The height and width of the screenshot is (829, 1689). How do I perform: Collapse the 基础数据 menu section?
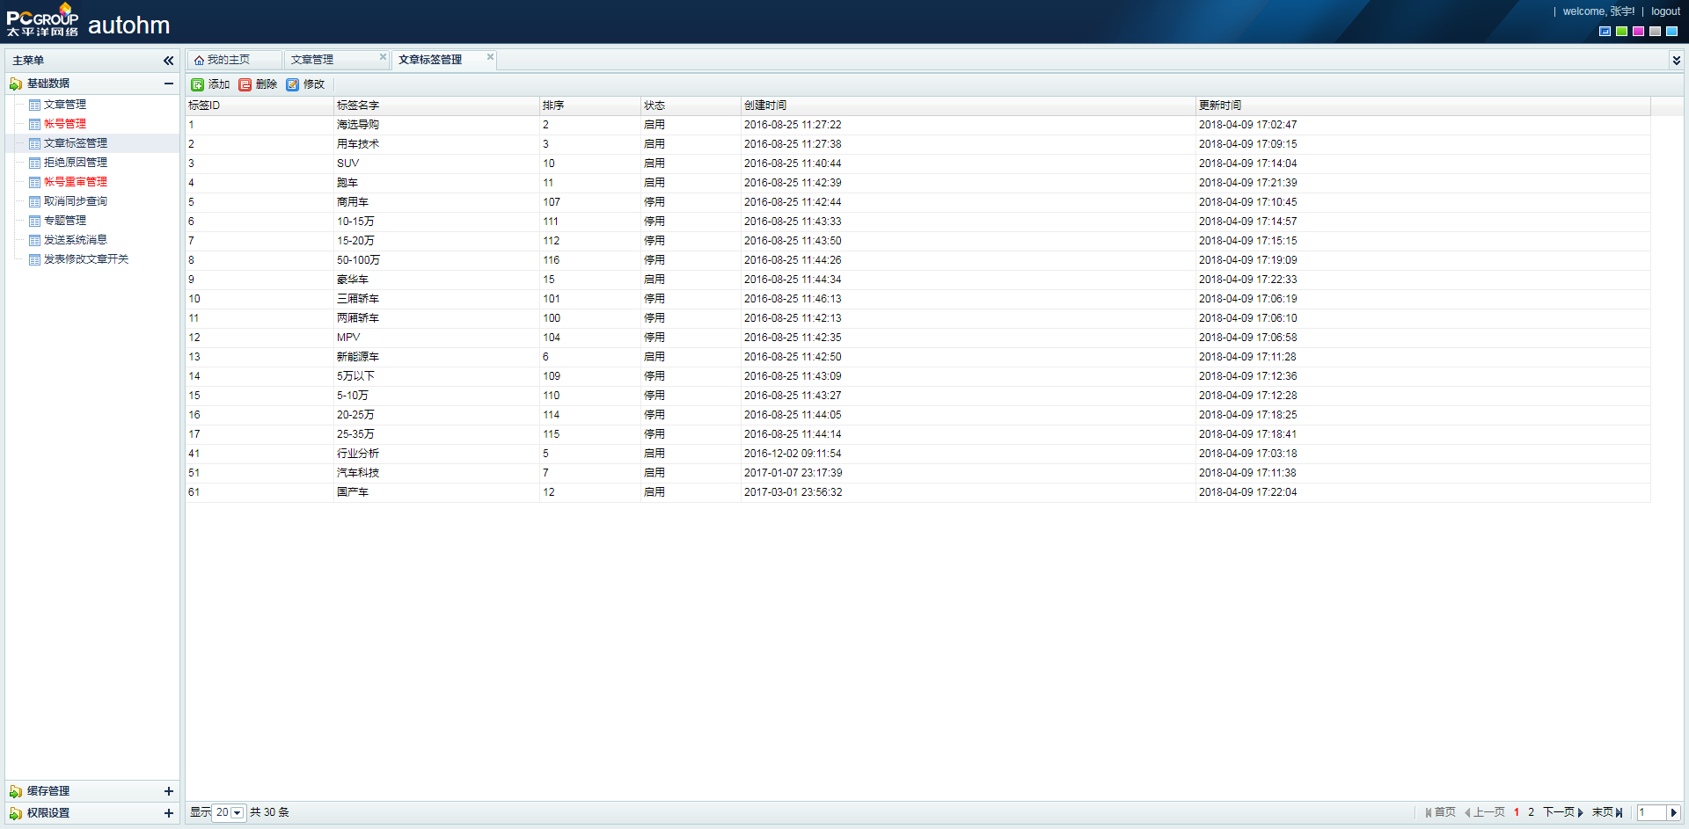tap(168, 84)
